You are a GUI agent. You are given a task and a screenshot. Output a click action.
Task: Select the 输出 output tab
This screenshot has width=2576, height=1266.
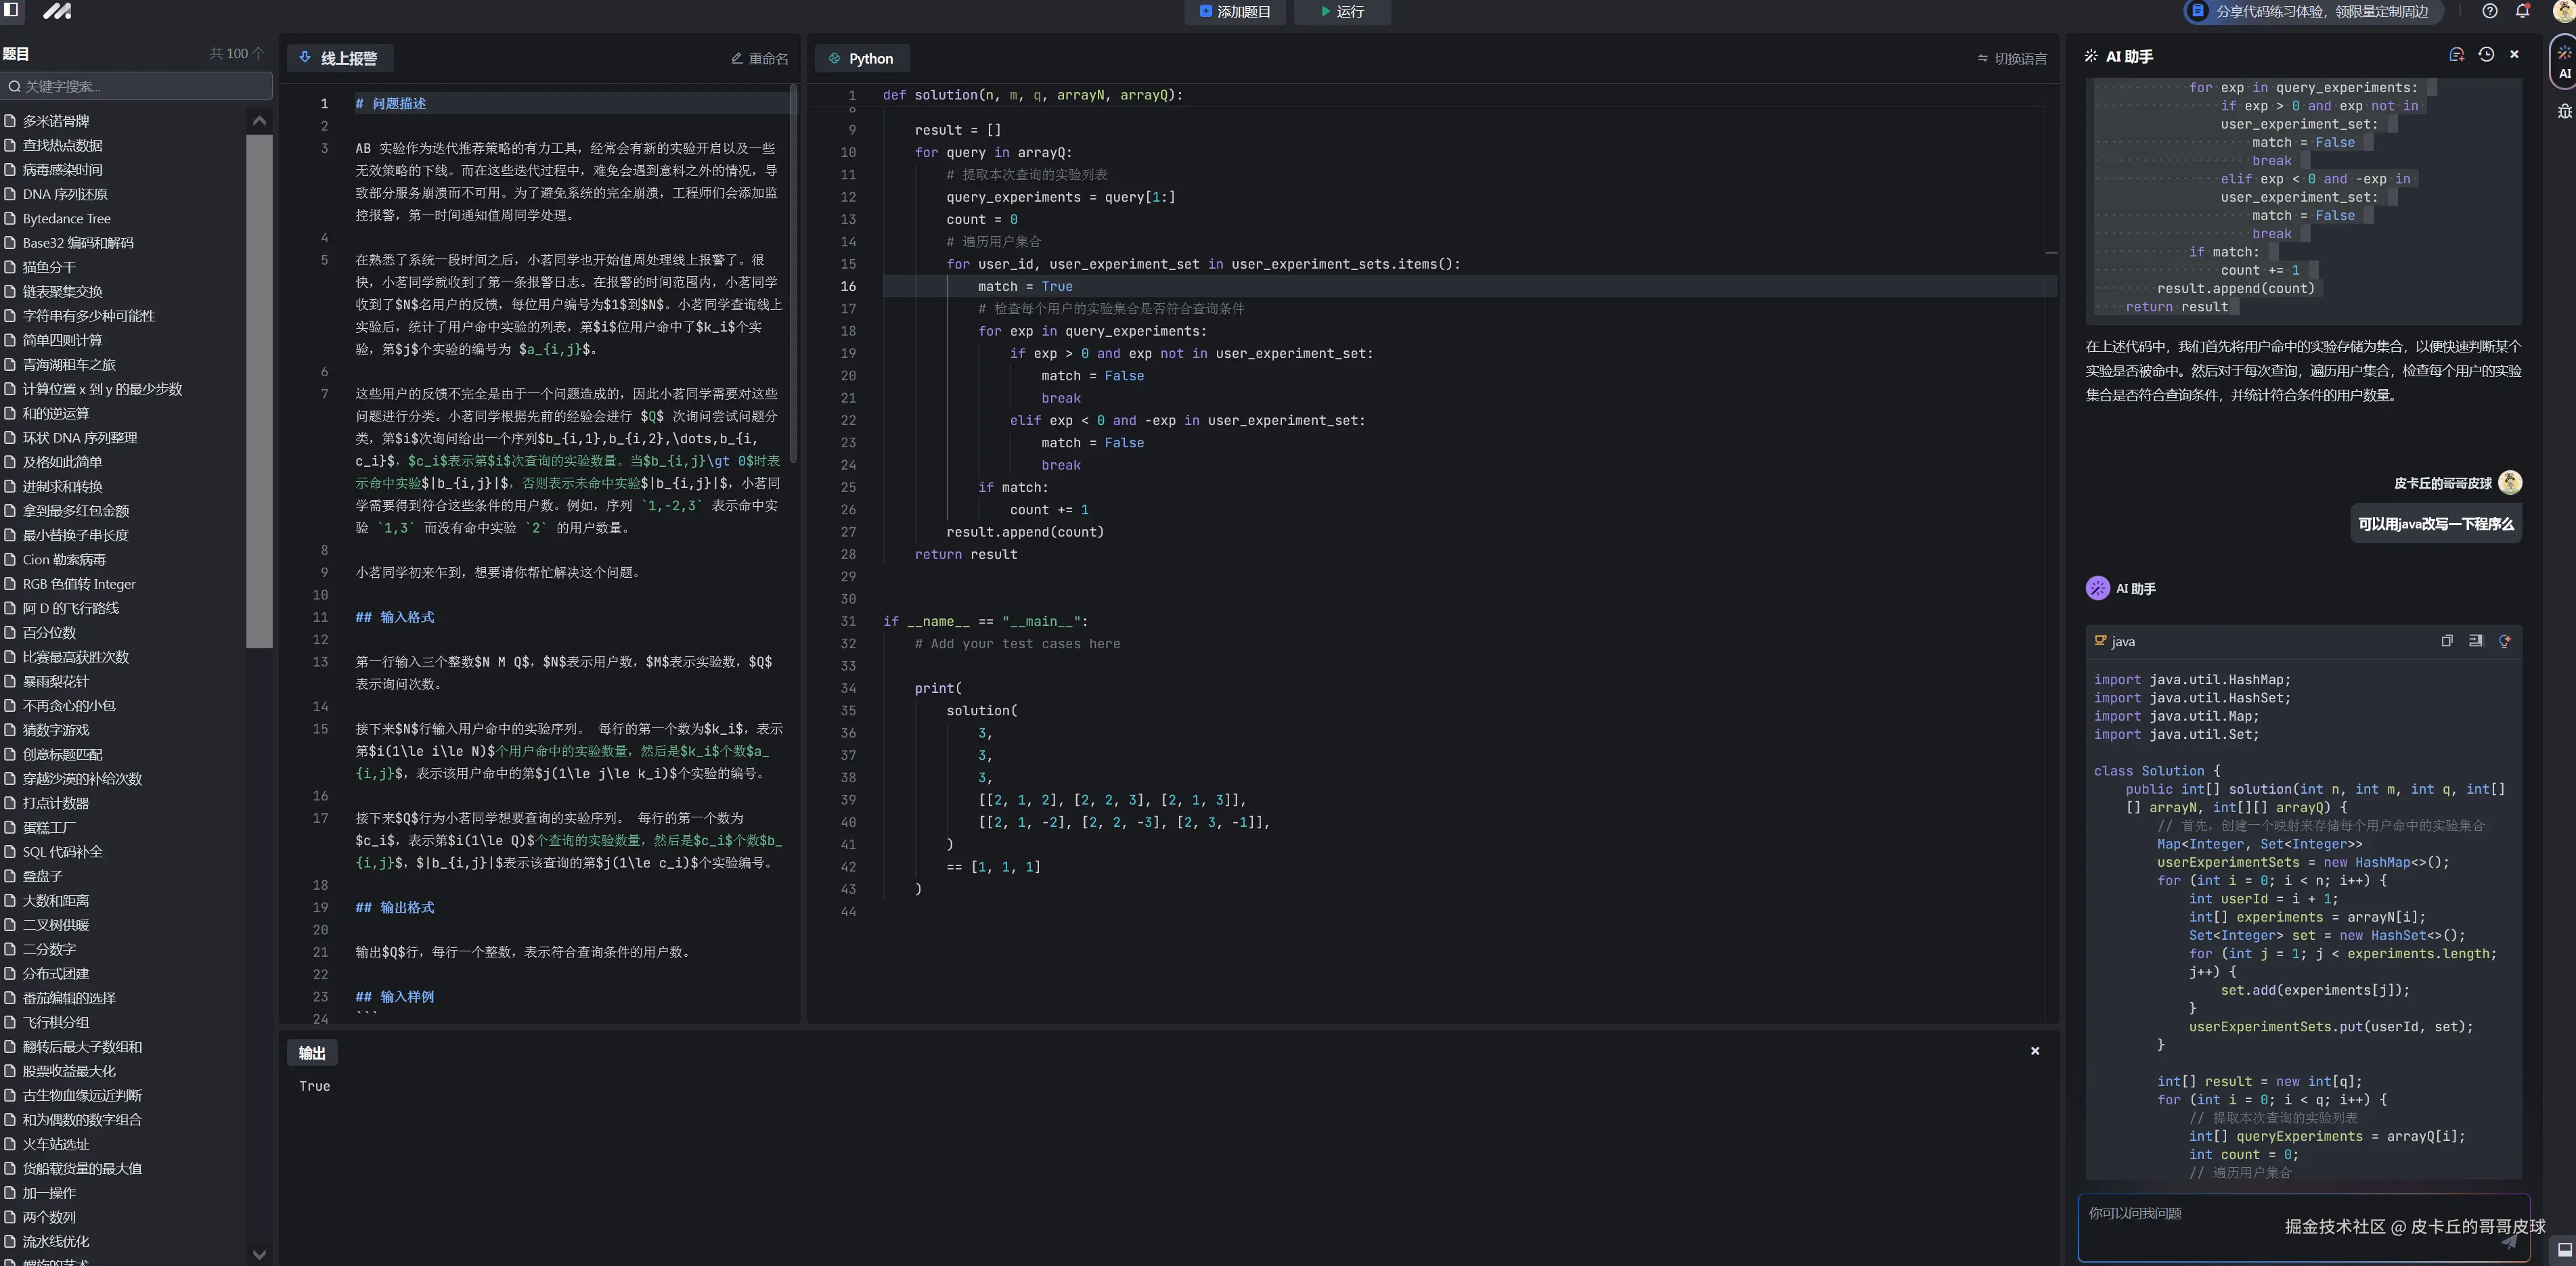tap(312, 1052)
